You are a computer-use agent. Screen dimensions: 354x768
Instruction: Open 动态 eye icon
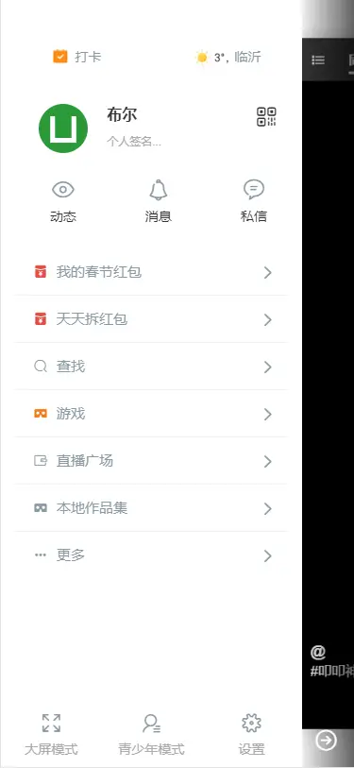pos(63,190)
